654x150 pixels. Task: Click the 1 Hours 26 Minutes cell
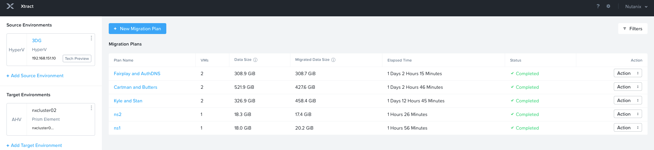tap(407, 114)
